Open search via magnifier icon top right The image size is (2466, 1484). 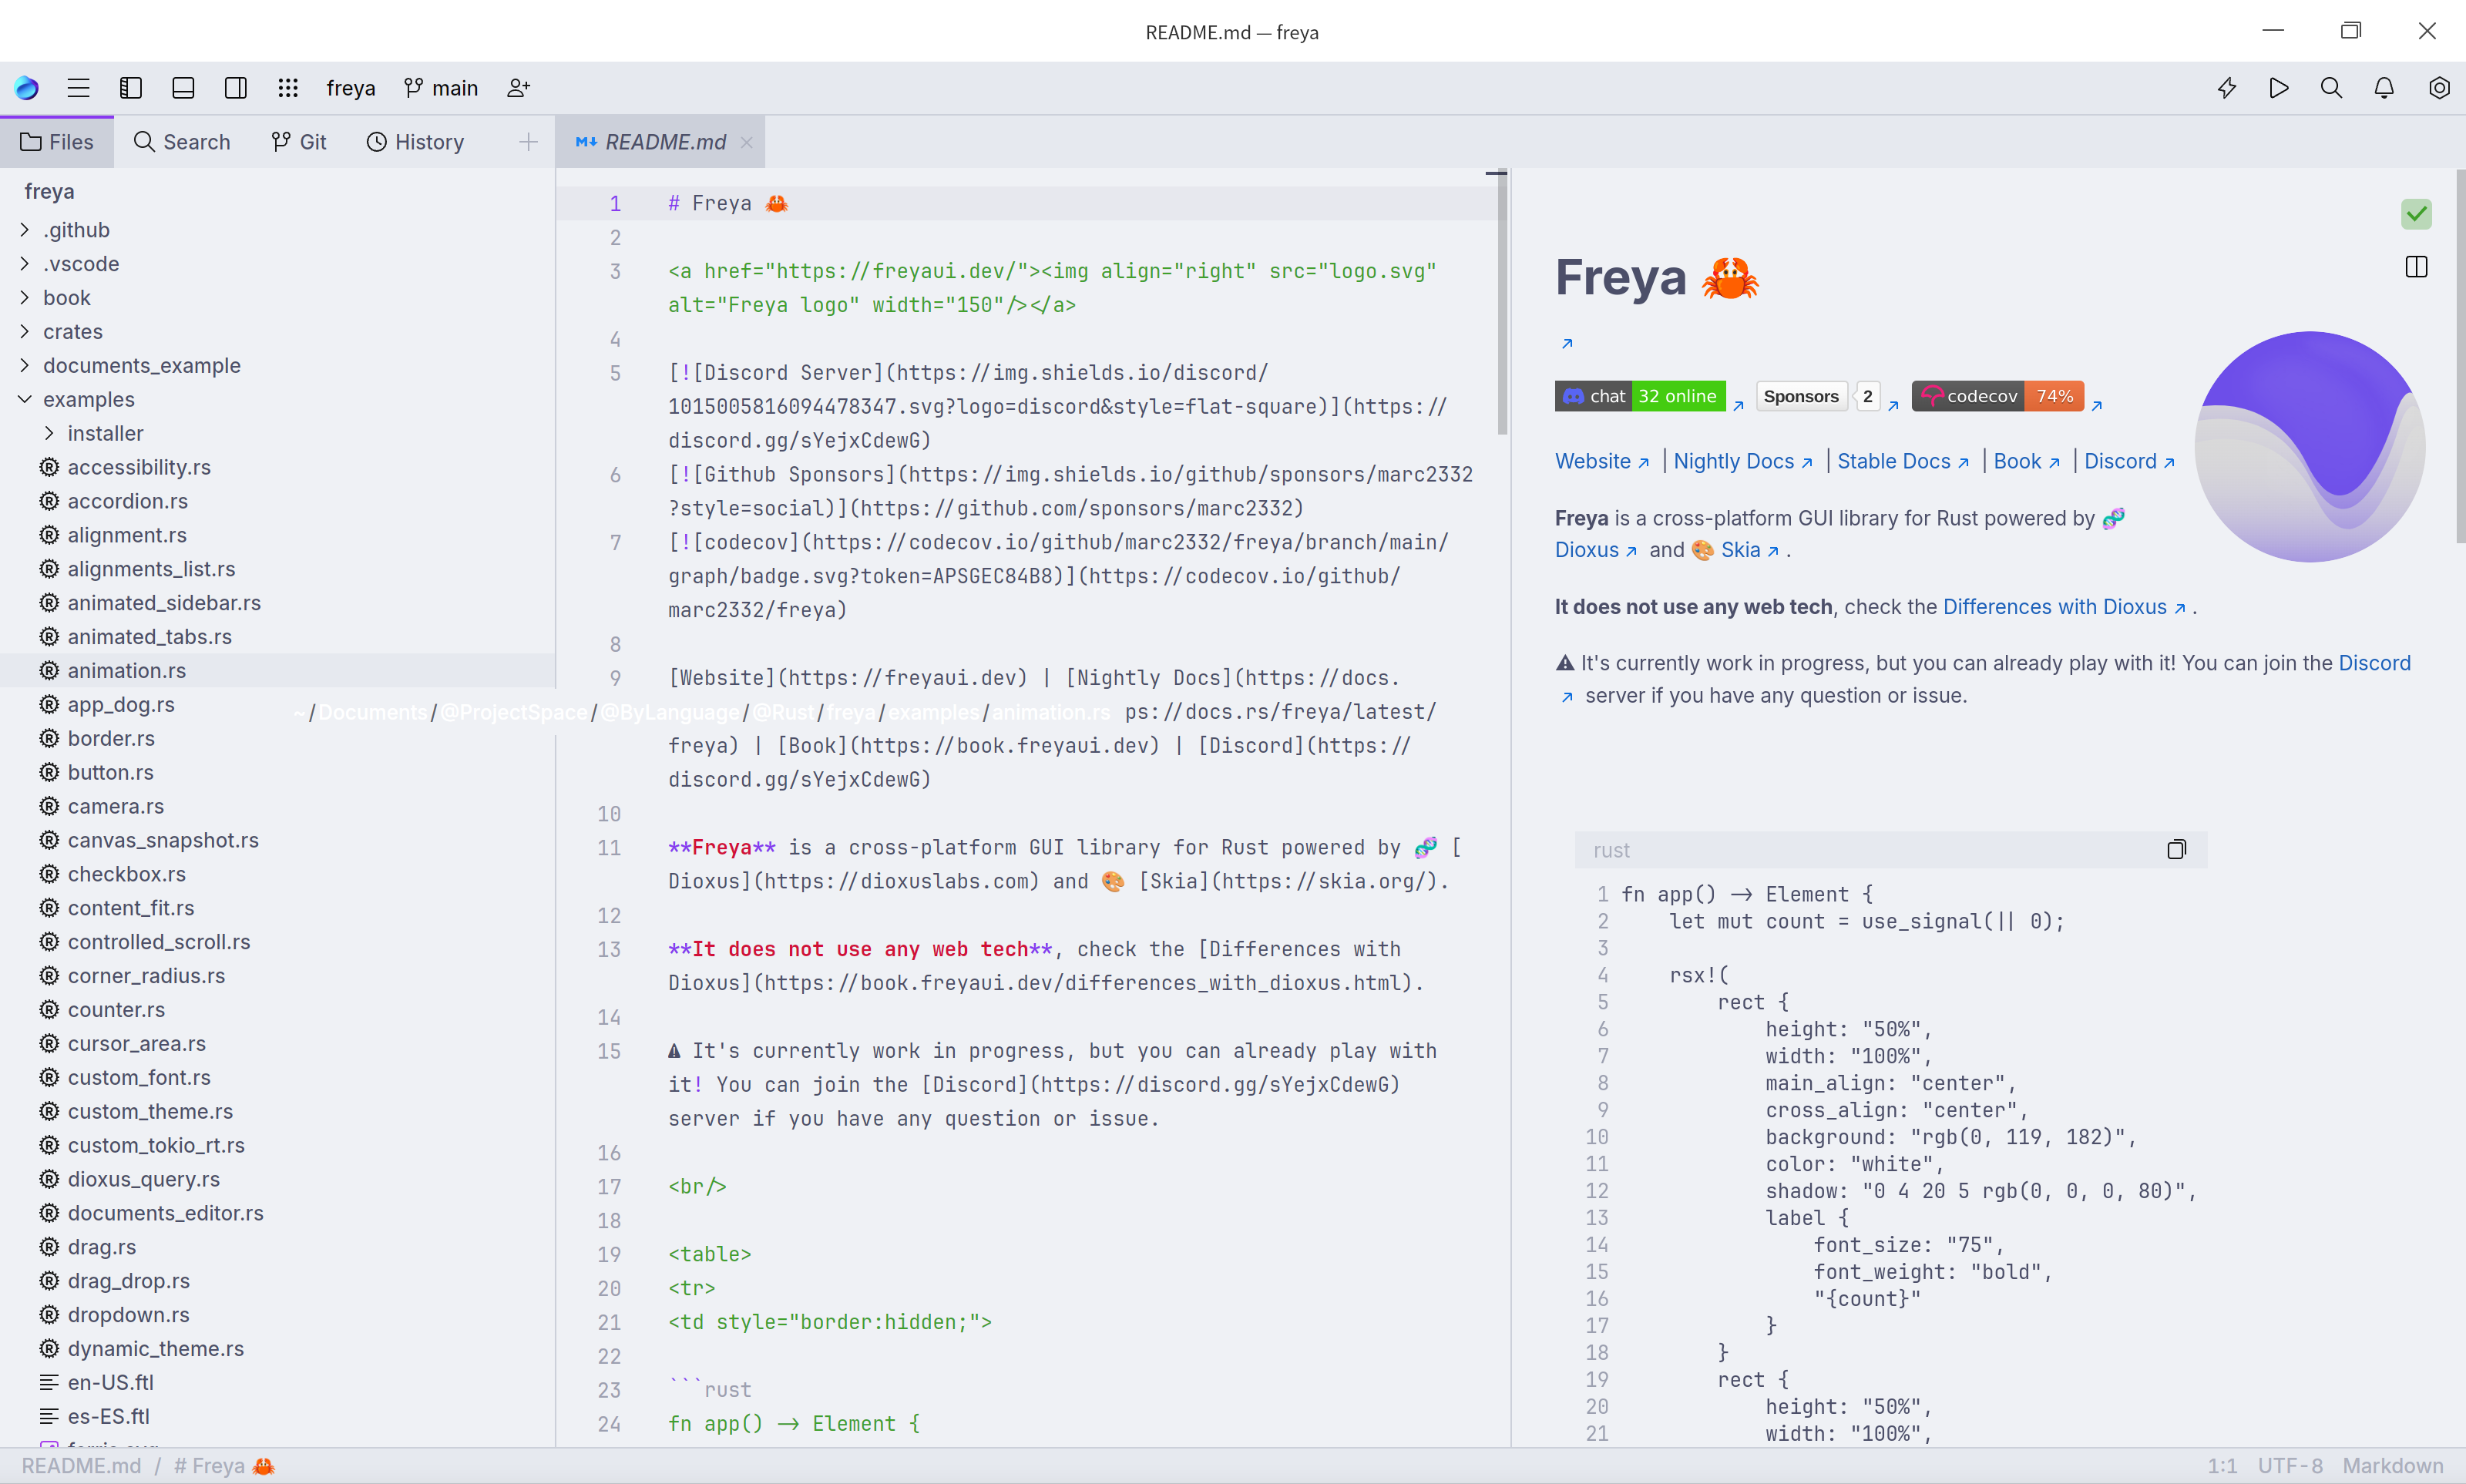[x=2331, y=88]
